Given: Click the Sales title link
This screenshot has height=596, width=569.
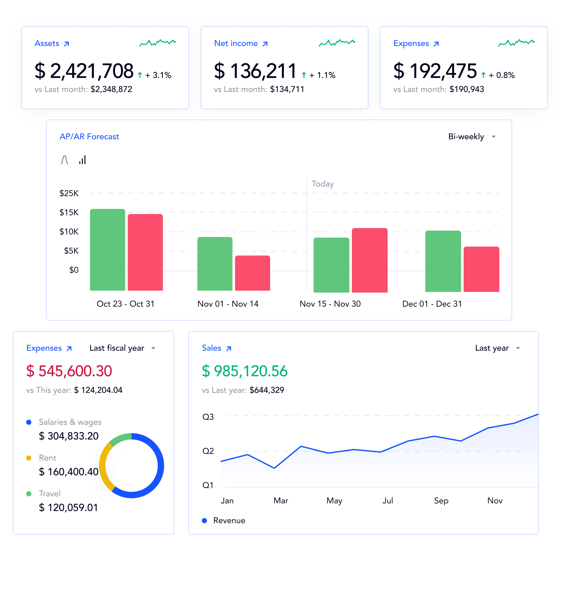Looking at the screenshot, I should pyautogui.click(x=211, y=348).
